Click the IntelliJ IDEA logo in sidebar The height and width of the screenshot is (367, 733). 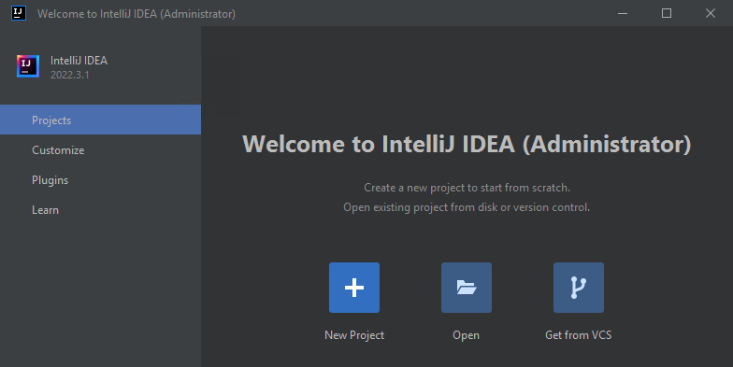(x=28, y=66)
